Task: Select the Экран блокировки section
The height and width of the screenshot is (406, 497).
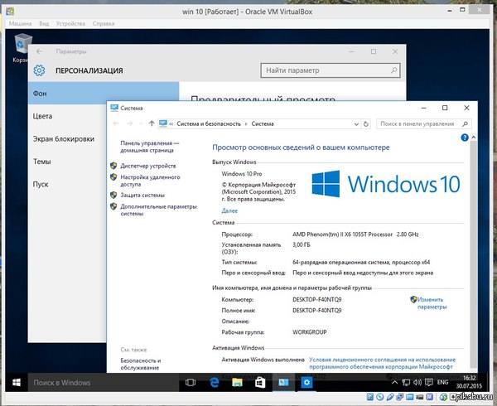Action: pyautogui.click(x=67, y=139)
